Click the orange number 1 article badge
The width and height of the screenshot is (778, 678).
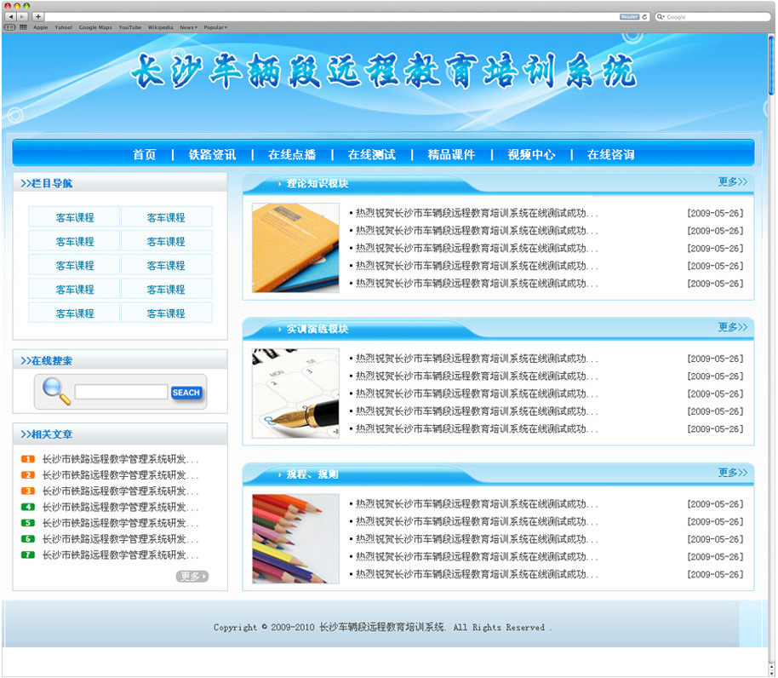pyautogui.click(x=28, y=459)
